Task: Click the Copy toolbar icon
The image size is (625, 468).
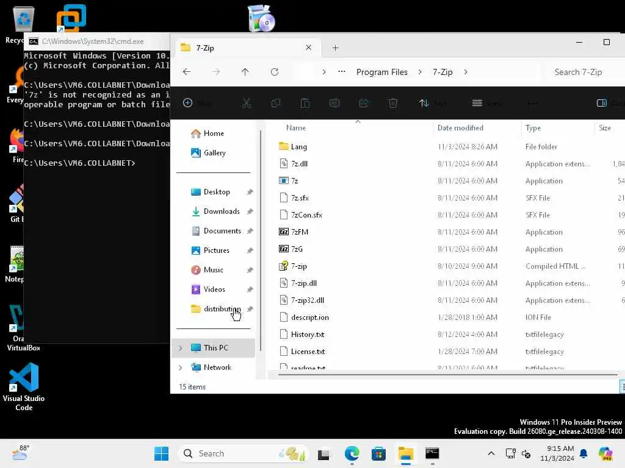Action: pyautogui.click(x=276, y=103)
